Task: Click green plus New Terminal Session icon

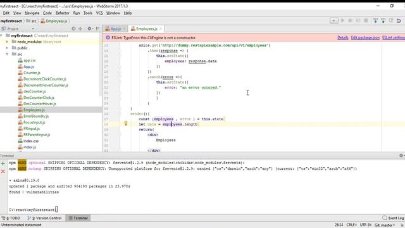Action: pyautogui.click(x=3, y=163)
